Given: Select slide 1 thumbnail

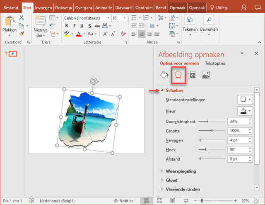Looking at the screenshot, I should click(x=13, y=54).
